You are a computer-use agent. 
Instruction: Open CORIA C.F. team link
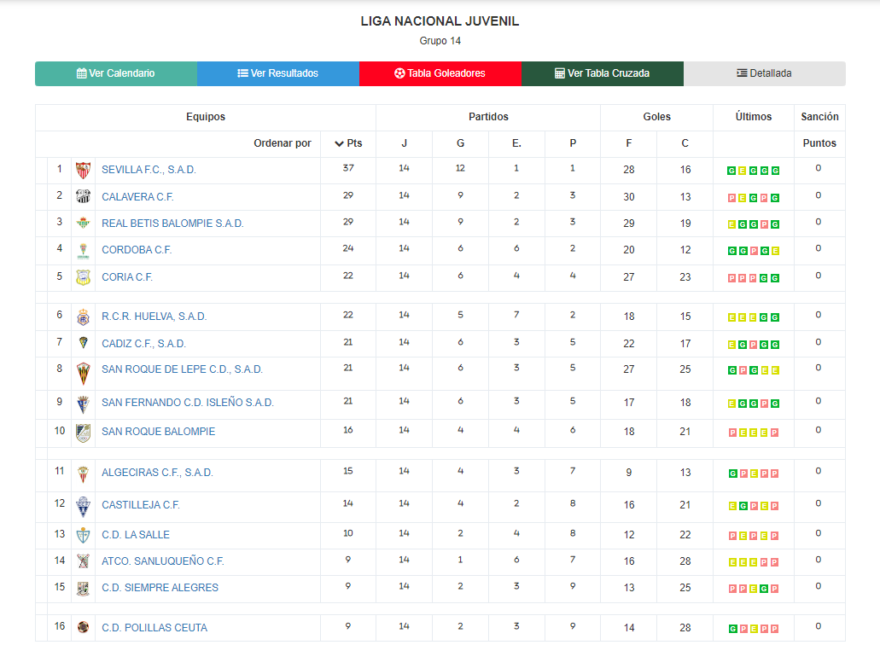pyautogui.click(x=127, y=277)
